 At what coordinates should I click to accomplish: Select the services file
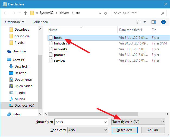(x=109, y=60)
